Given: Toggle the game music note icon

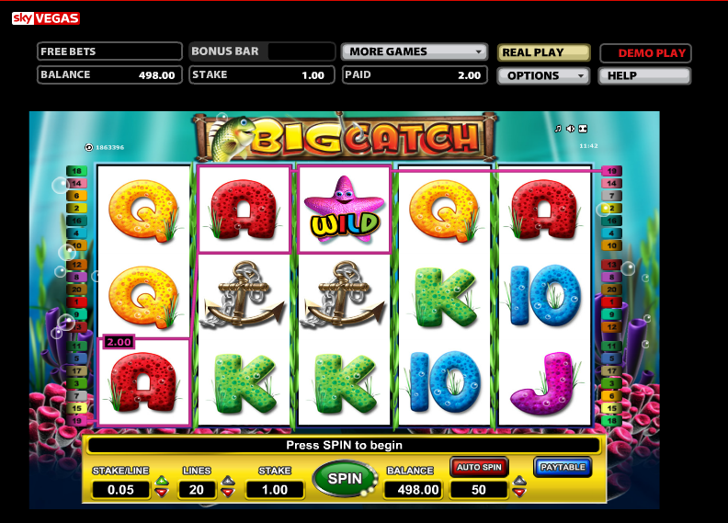Looking at the screenshot, I should click(558, 129).
